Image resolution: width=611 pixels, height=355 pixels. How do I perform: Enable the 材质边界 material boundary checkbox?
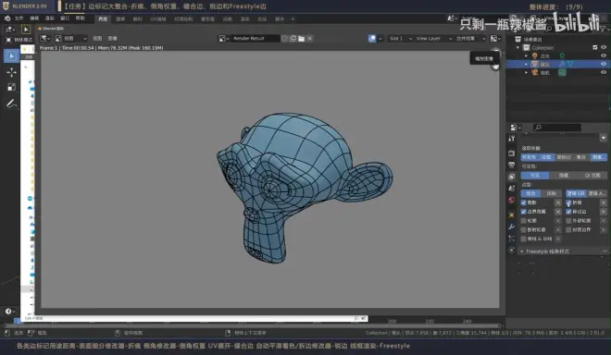(x=568, y=229)
